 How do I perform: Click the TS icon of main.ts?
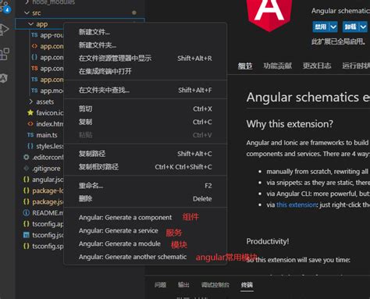pyautogui.click(x=30, y=135)
